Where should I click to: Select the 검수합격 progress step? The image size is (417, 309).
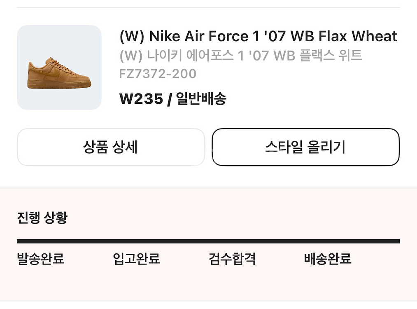232,258
